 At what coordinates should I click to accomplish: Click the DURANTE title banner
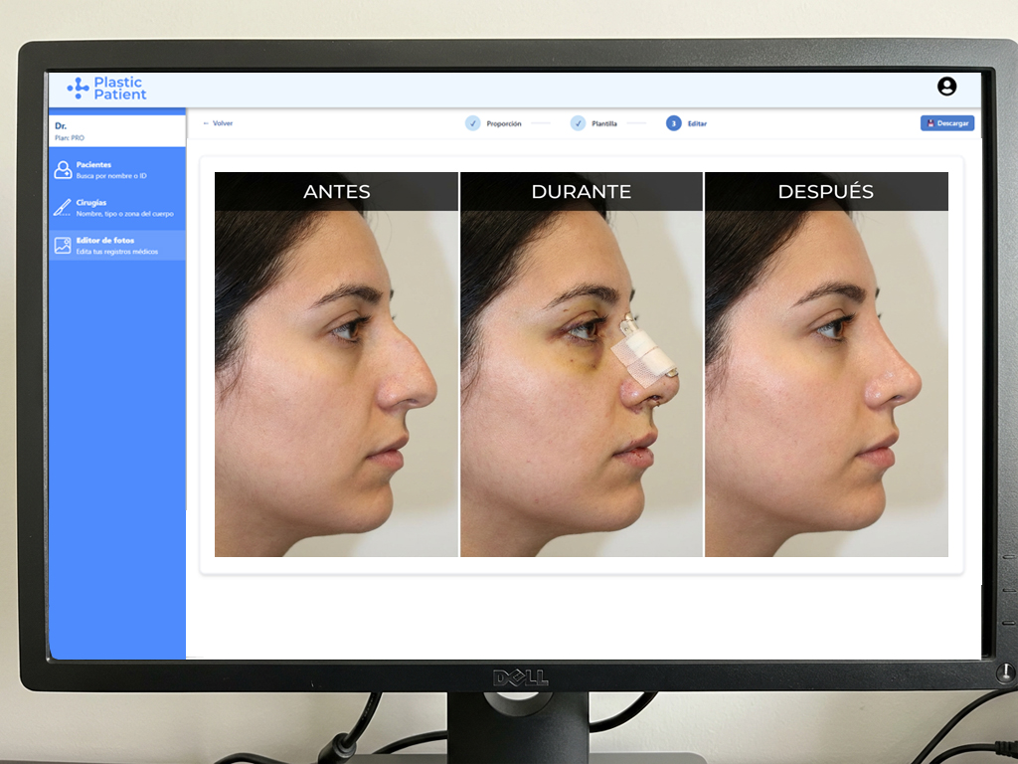click(x=582, y=192)
